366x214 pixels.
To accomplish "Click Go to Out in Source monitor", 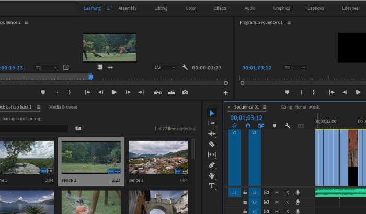I will 141,92.
